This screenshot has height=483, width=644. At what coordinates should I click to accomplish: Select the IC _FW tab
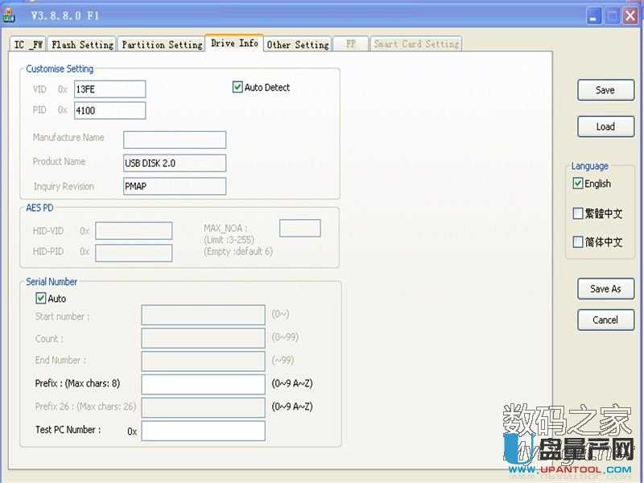(x=27, y=44)
